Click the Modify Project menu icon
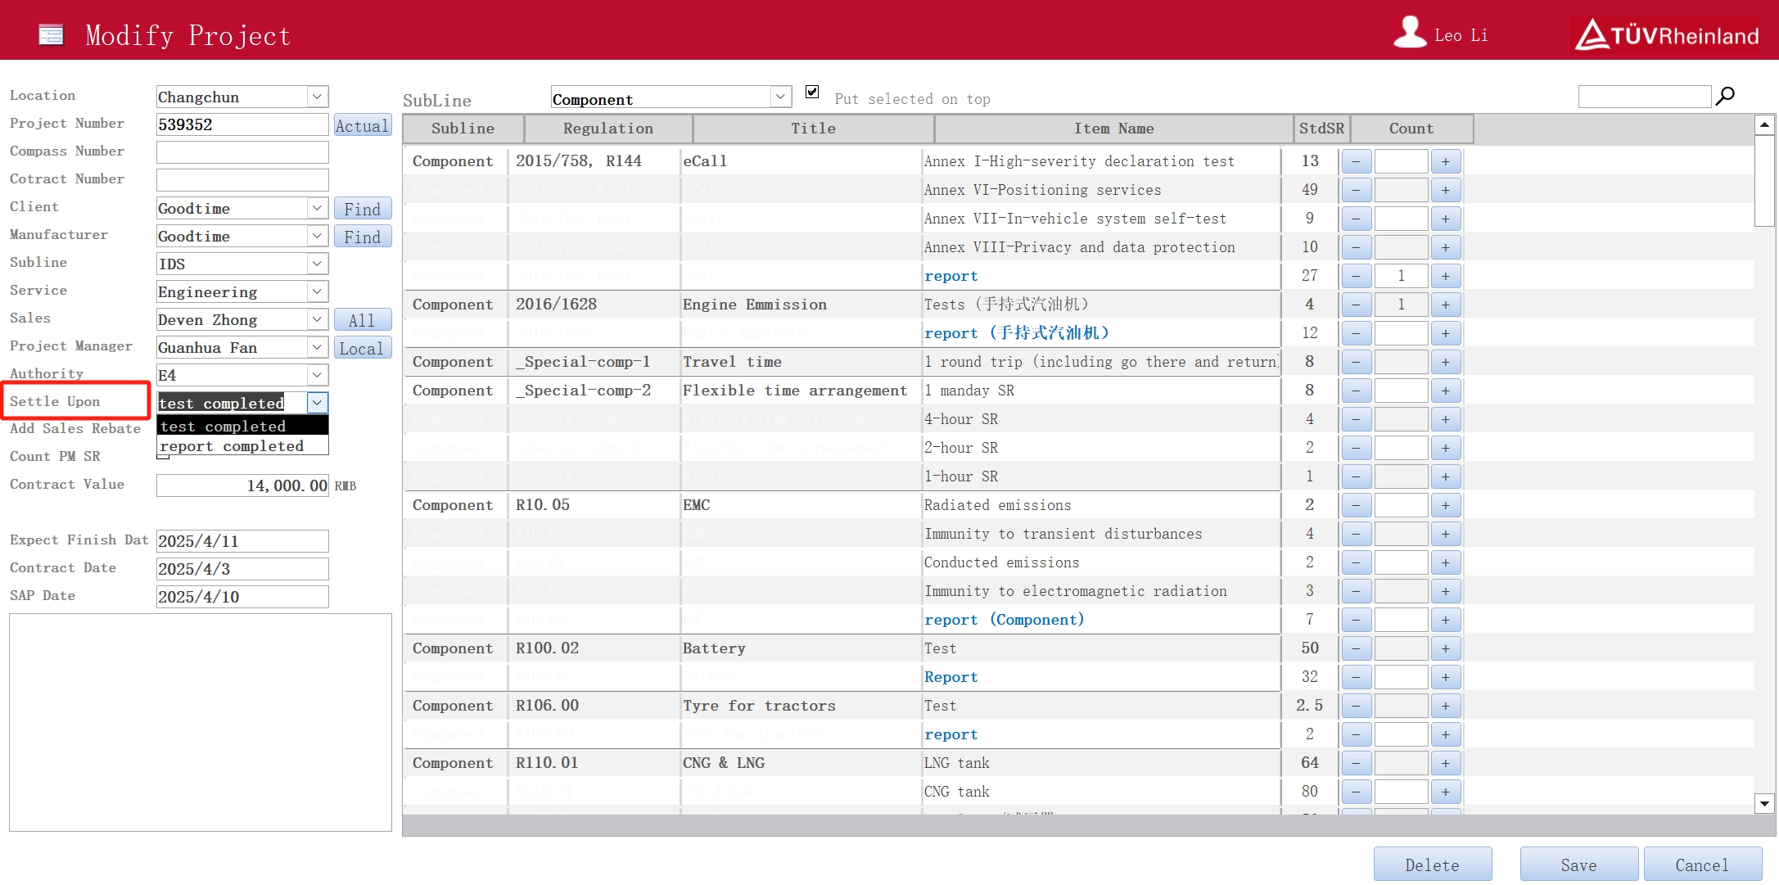Image resolution: width=1779 pixels, height=885 pixels. 51,34
